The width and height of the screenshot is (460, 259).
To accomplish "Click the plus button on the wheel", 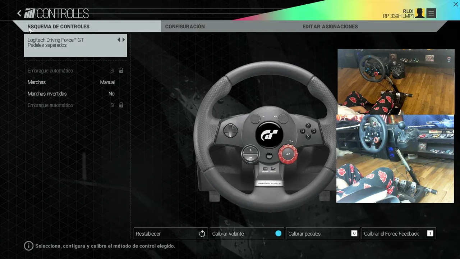I will pyautogui.click(x=250, y=150).
